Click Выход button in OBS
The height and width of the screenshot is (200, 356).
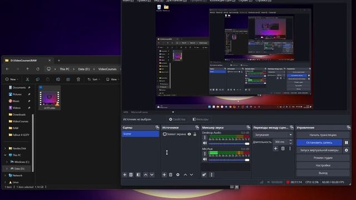[323, 173]
